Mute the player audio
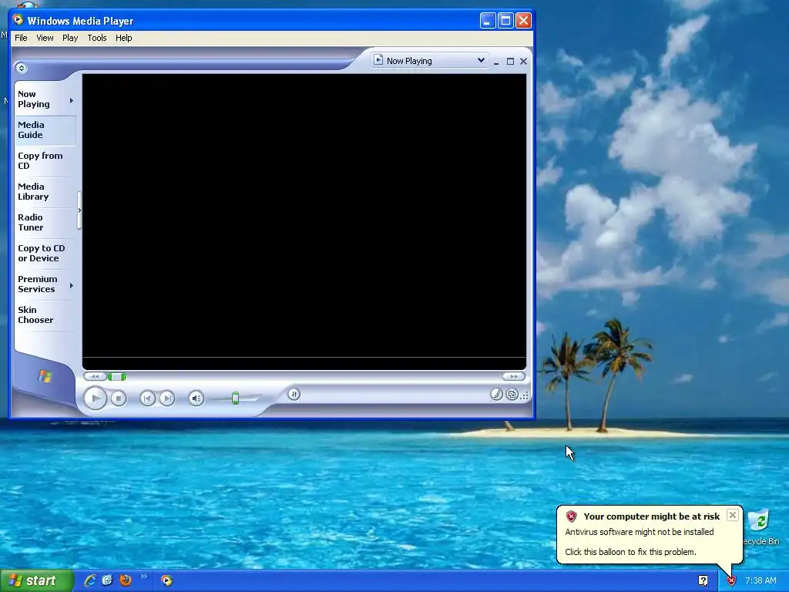Screen dimensions: 789x592 point(196,399)
